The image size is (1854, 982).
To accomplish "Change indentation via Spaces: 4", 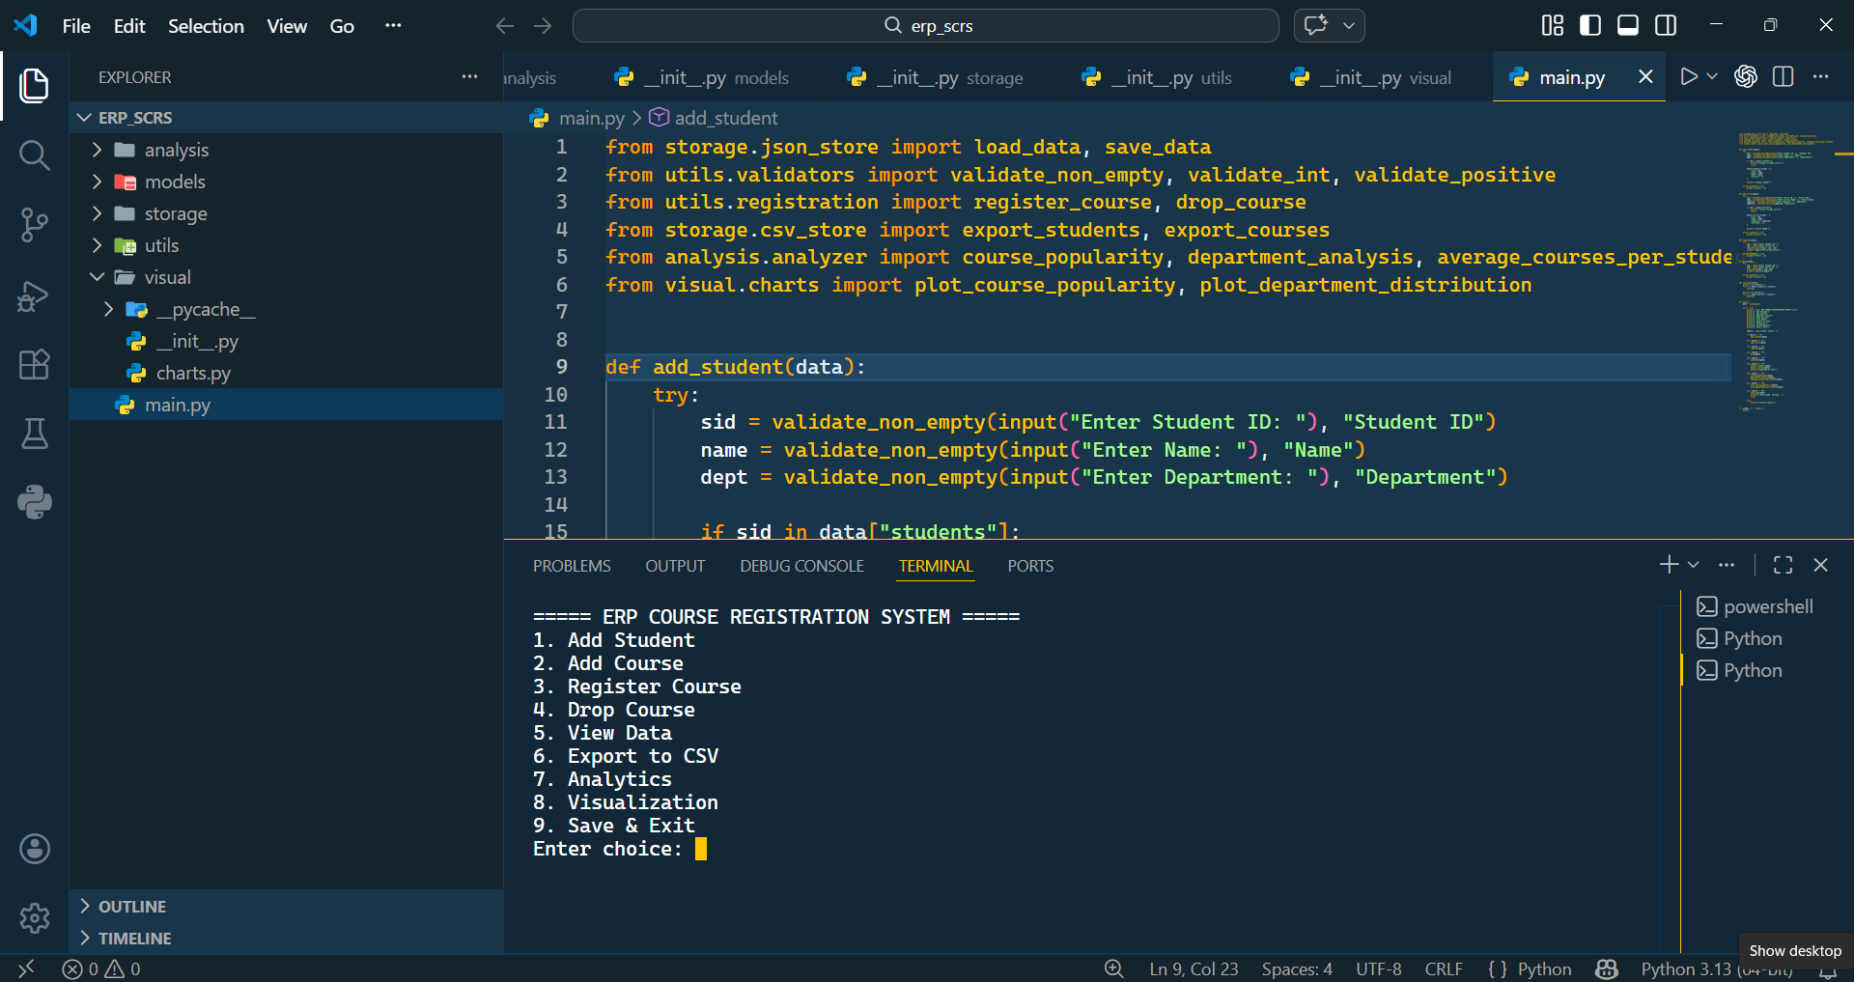I will [1297, 968].
